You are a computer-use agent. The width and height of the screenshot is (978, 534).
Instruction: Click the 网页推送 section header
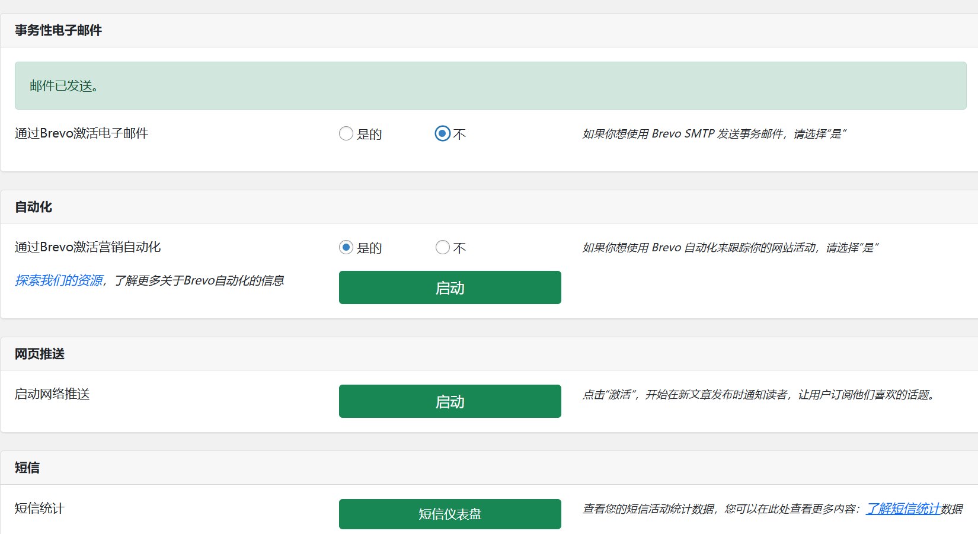click(40, 354)
